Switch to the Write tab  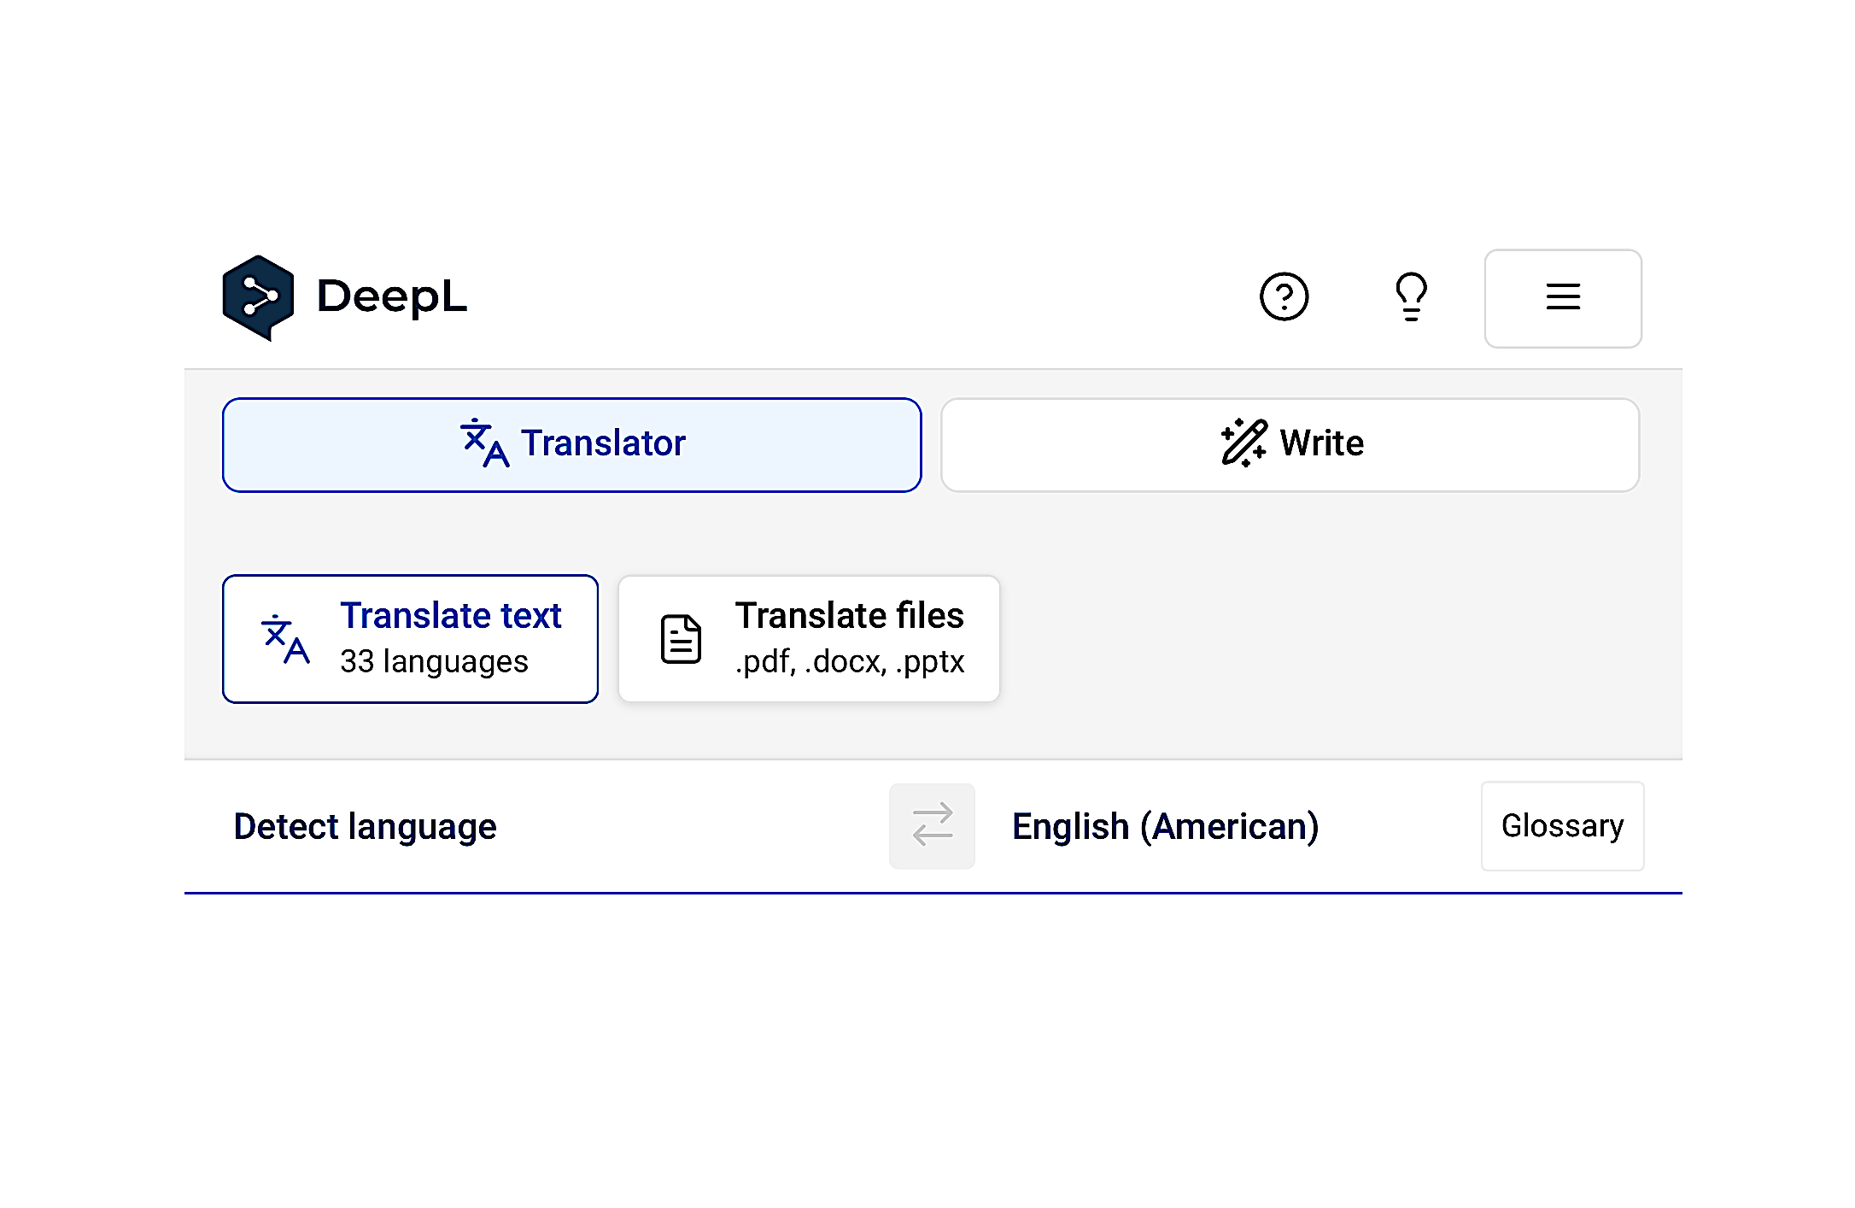[1290, 444]
